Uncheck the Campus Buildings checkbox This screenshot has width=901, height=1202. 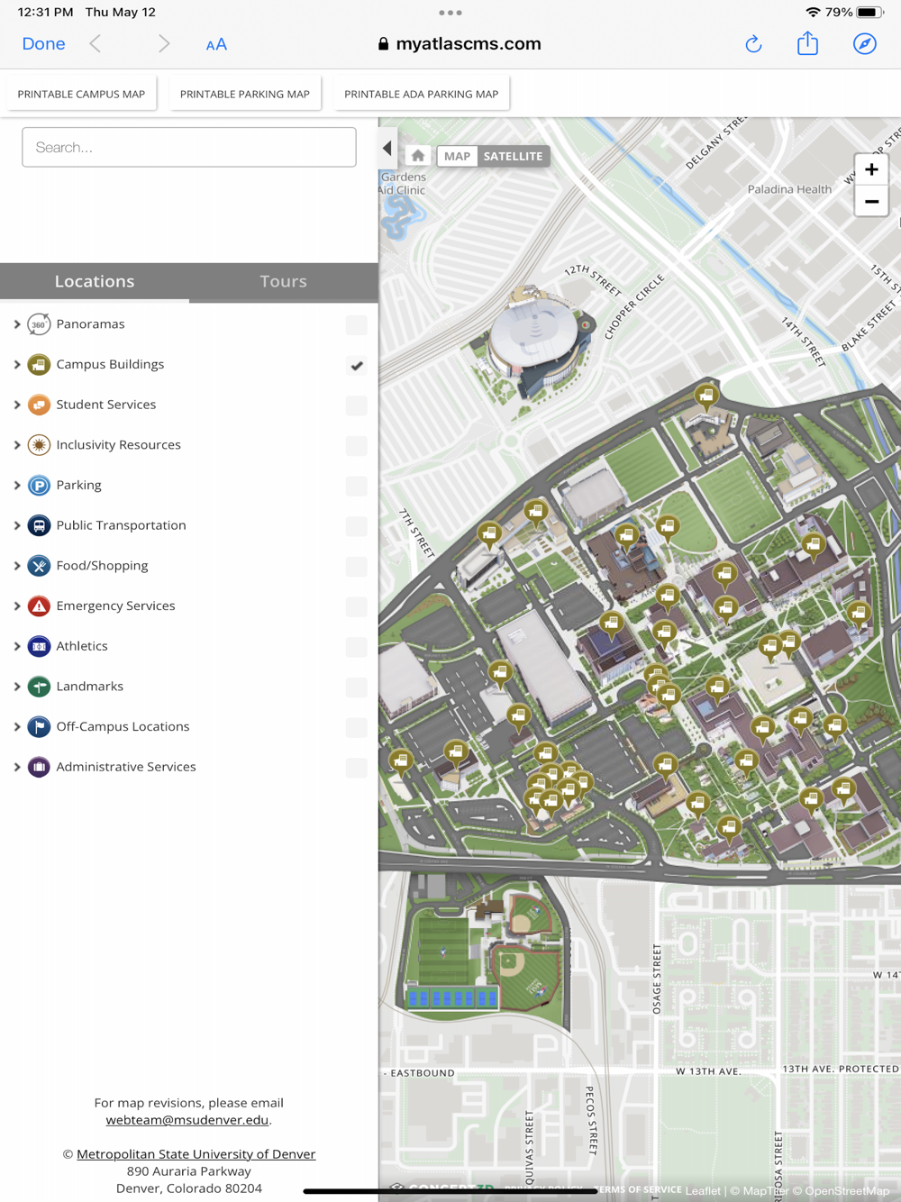(x=357, y=365)
